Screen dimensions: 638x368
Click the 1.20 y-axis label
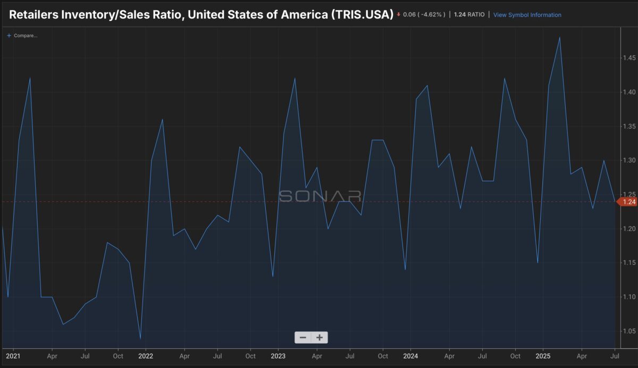629,229
